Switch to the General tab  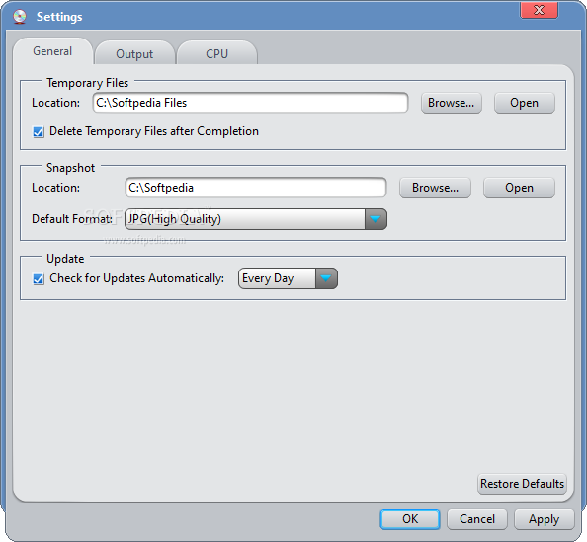click(52, 51)
